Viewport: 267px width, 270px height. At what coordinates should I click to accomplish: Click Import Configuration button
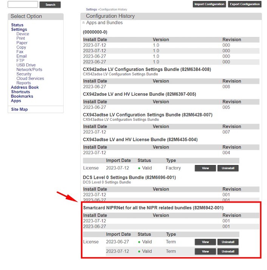pyautogui.click(x=209, y=4)
